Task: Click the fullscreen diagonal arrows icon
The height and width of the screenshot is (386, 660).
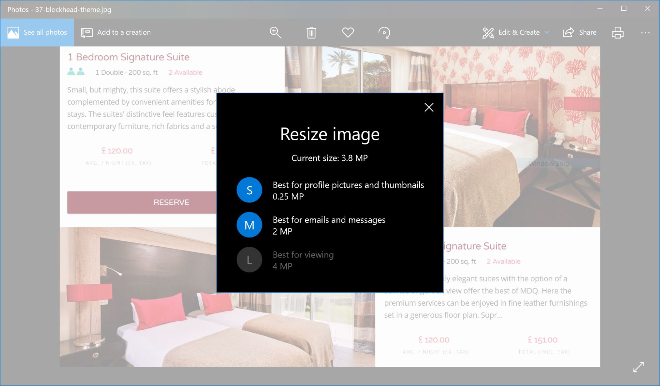Action: (x=639, y=367)
